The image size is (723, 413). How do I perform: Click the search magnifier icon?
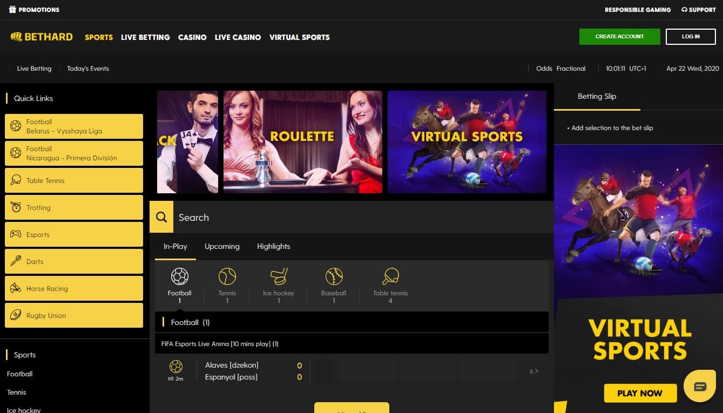pos(161,217)
